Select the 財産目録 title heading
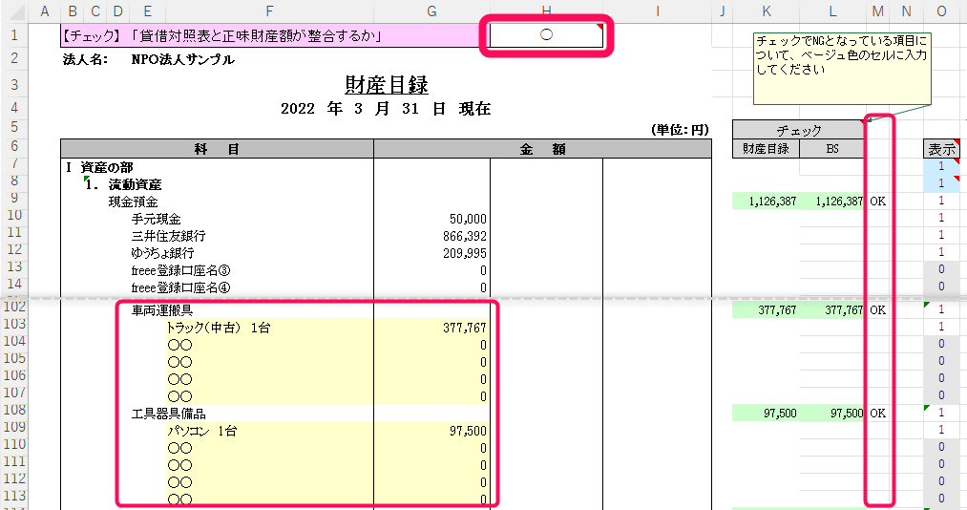 tap(386, 84)
